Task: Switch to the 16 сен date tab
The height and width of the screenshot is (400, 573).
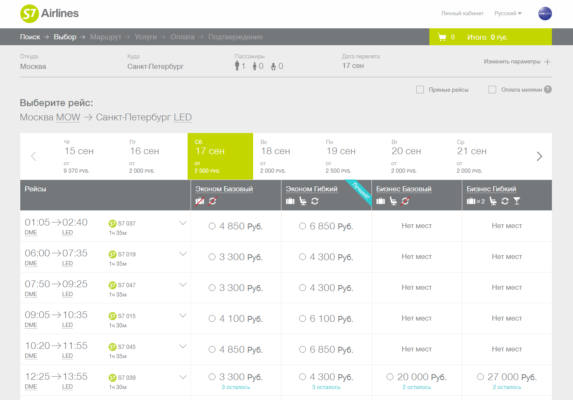Action: click(155, 156)
